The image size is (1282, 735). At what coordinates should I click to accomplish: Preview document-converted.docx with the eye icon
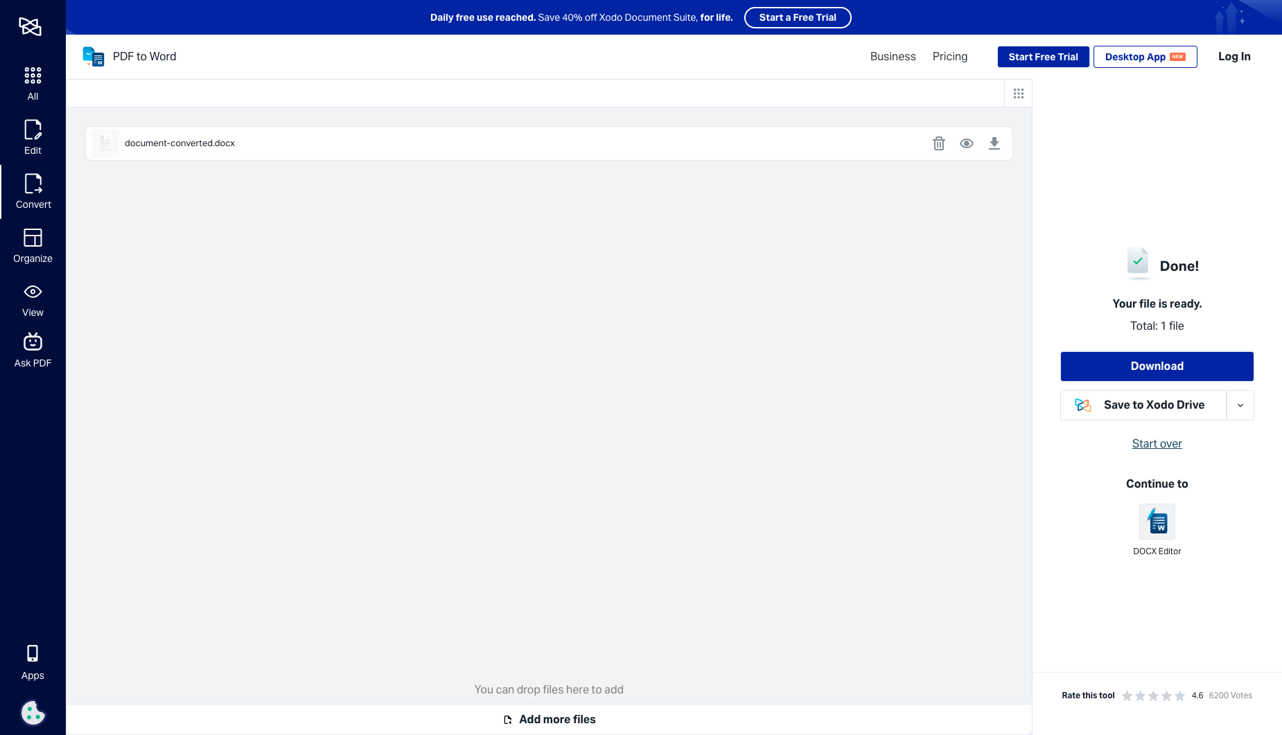pyautogui.click(x=967, y=143)
